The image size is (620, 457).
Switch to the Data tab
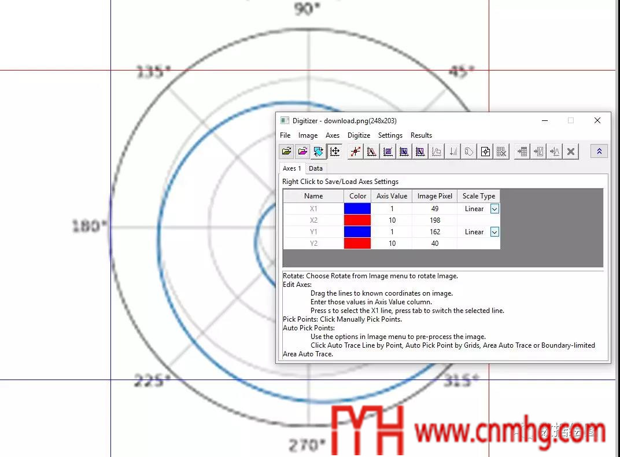316,168
